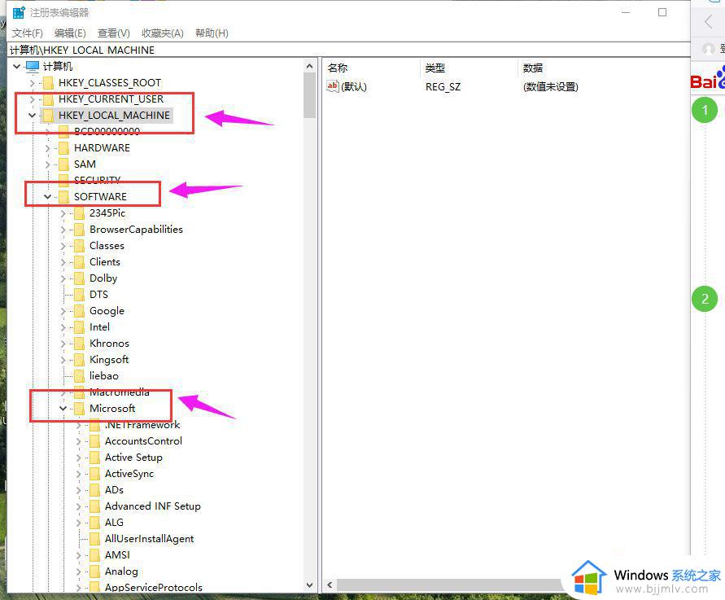
Task: Select the DTS folder icon
Action: (80, 295)
